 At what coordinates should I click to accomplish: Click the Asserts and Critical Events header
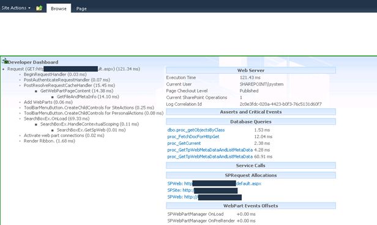(251, 112)
